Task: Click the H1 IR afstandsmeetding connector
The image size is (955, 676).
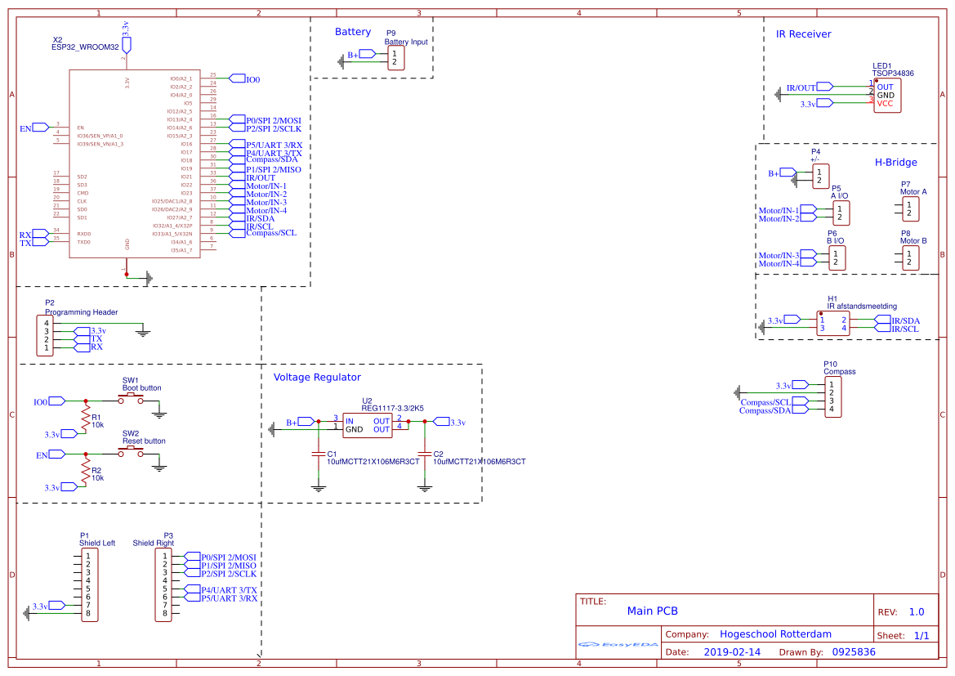Action: 832,324
